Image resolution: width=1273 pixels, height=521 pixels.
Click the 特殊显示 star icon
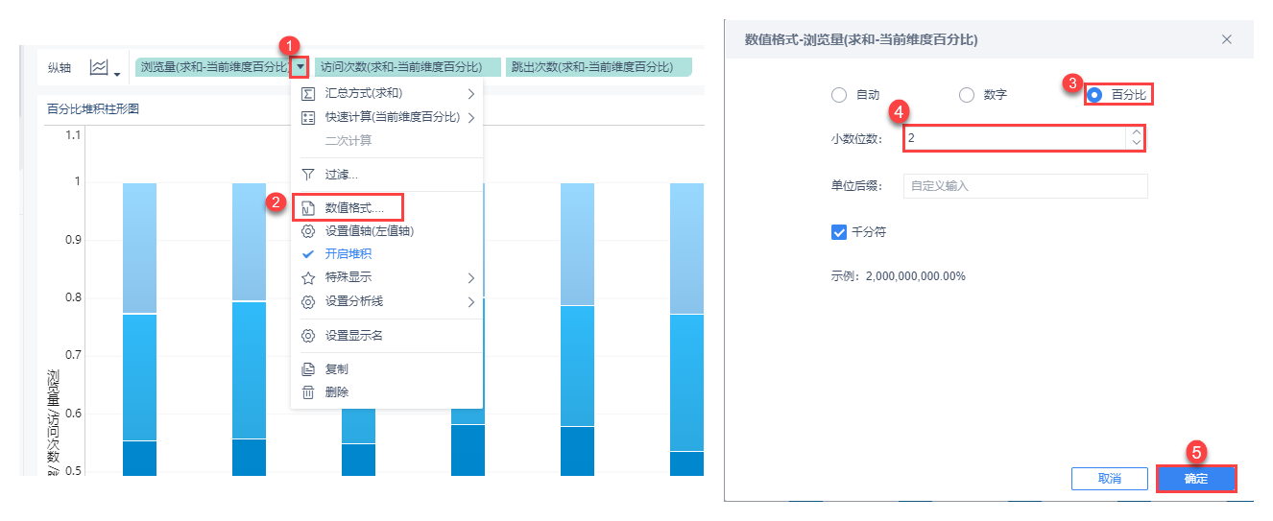(308, 277)
